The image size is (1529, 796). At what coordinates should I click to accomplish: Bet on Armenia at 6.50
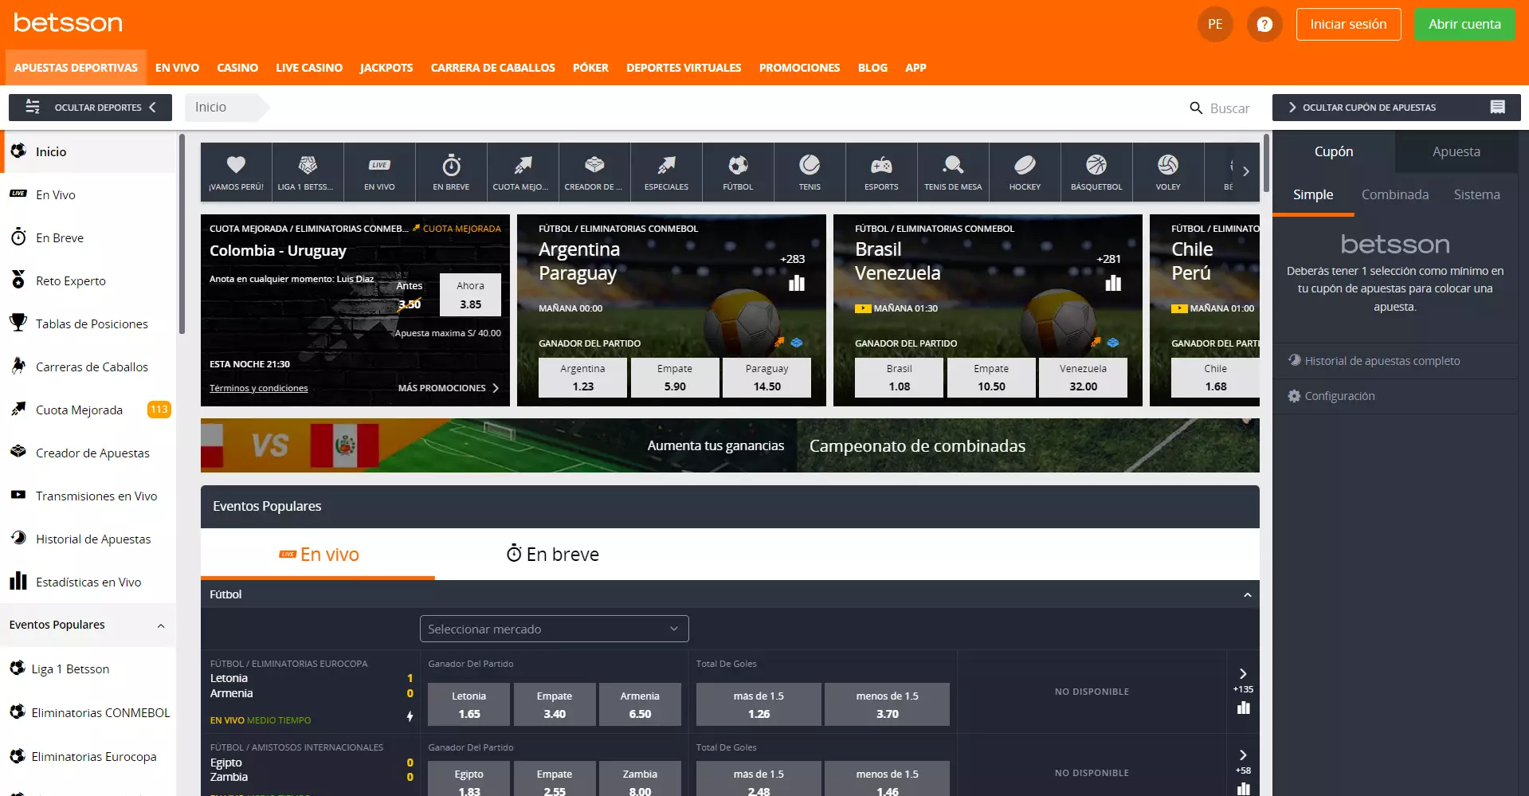(640, 704)
